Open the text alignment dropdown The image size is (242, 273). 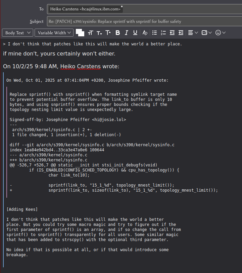[192, 33]
